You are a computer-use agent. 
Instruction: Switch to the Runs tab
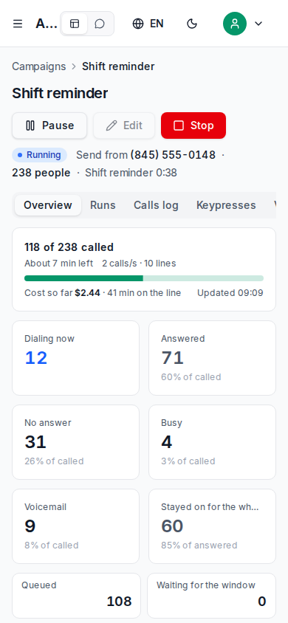(x=103, y=205)
